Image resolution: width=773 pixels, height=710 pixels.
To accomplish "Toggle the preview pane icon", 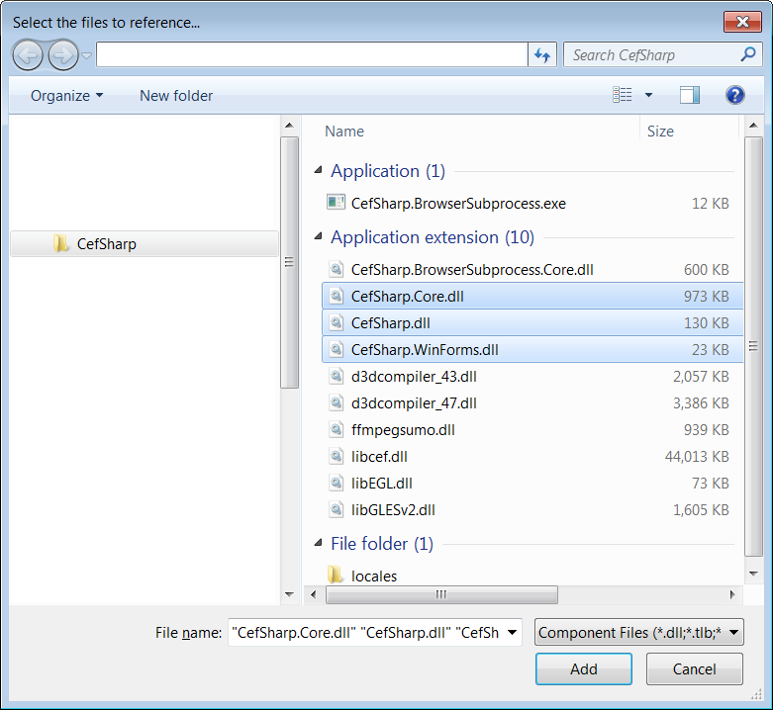I will (689, 95).
